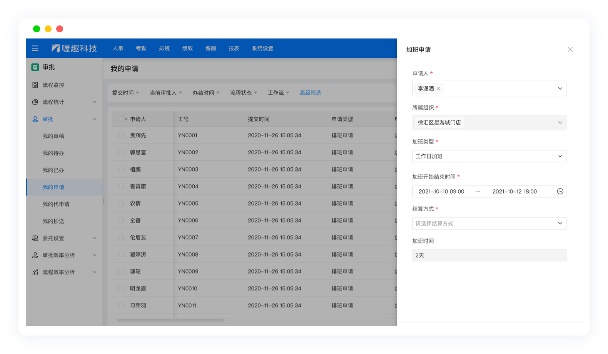Image resolution: width=608 pixels, height=354 pixels.
Task: Click the 流程效率分析 chart icon
Action: pos(35,272)
